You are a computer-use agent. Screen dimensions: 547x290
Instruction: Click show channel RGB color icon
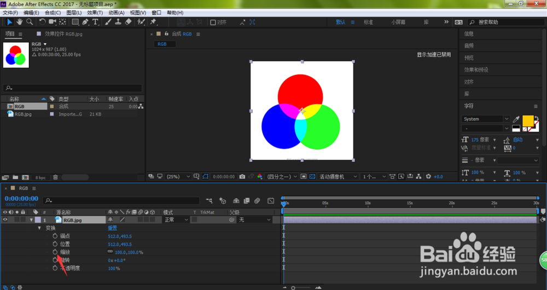(260, 177)
